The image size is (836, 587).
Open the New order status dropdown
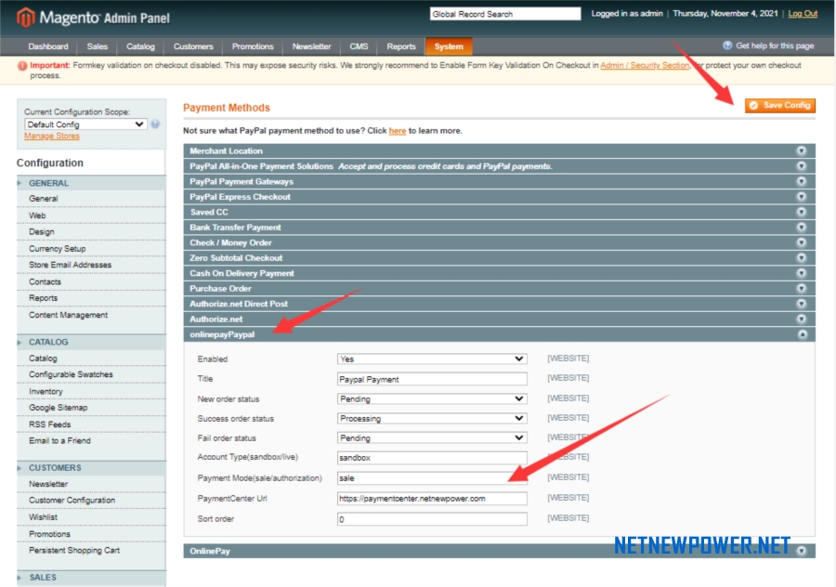(x=432, y=398)
